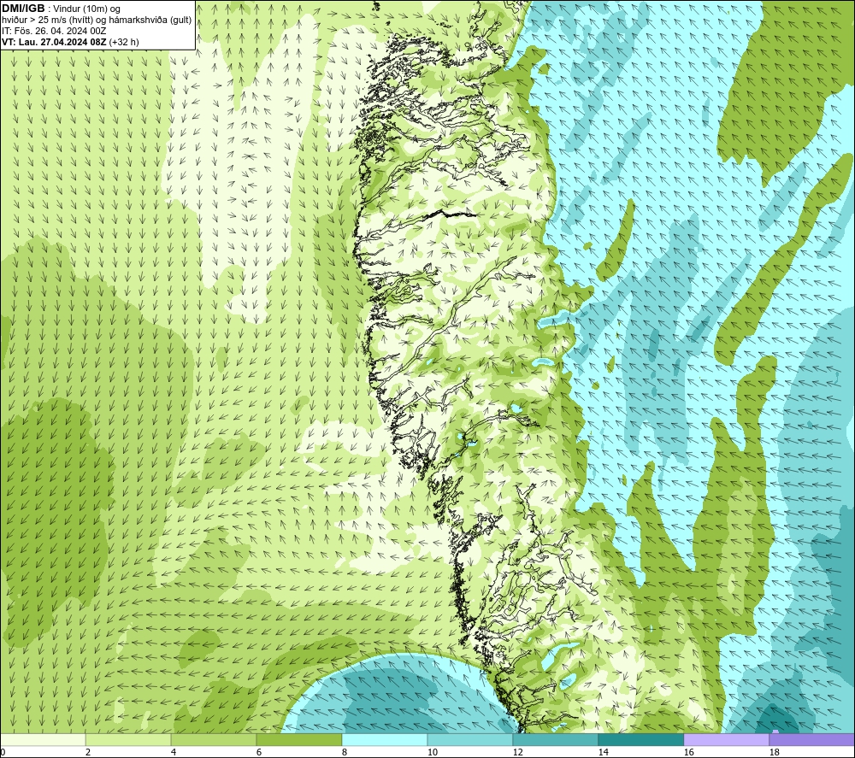
Task: Click the scale label '16'
Action: coord(688,752)
